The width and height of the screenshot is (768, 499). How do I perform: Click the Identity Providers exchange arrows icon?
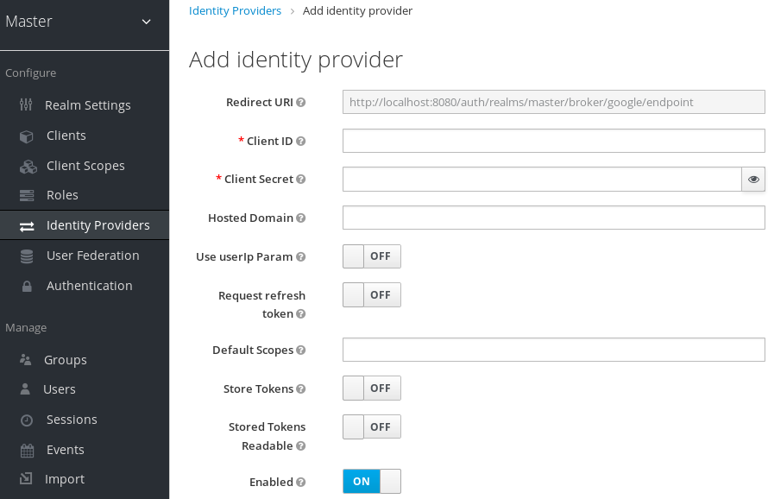coord(27,226)
